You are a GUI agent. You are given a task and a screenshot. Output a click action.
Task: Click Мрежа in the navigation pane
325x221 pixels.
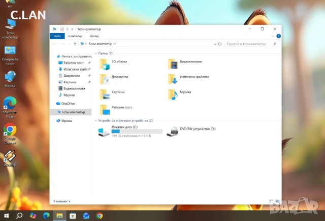[67, 120]
